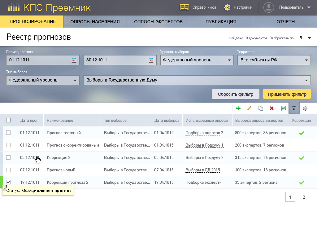Add a new forecast with green plus
This screenshot has width=317, height=238.
pos(238,108)
